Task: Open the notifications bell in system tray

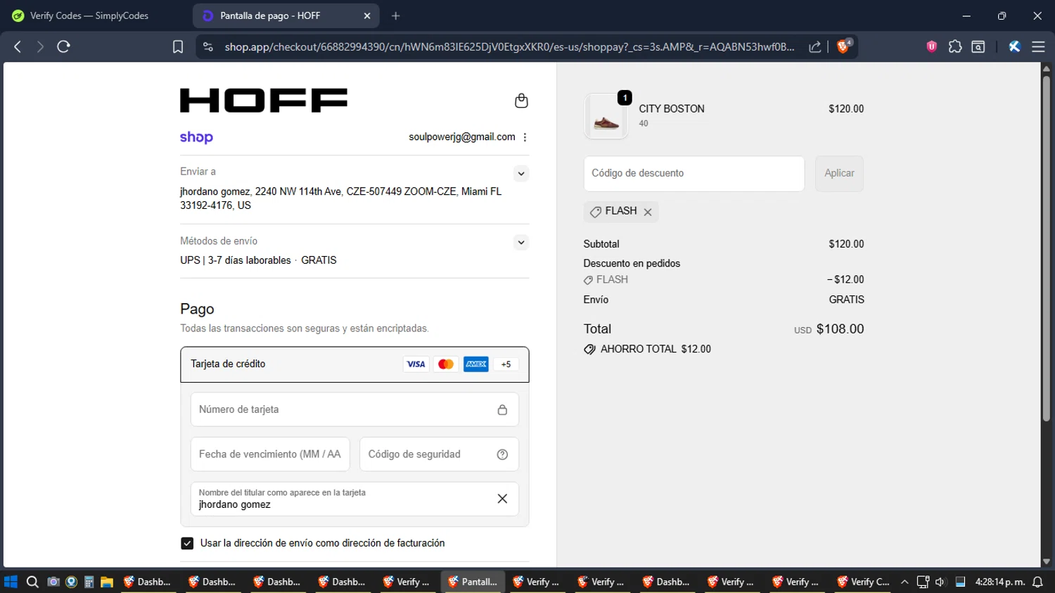Action: pyautogui.click(x=1037, y=582)
